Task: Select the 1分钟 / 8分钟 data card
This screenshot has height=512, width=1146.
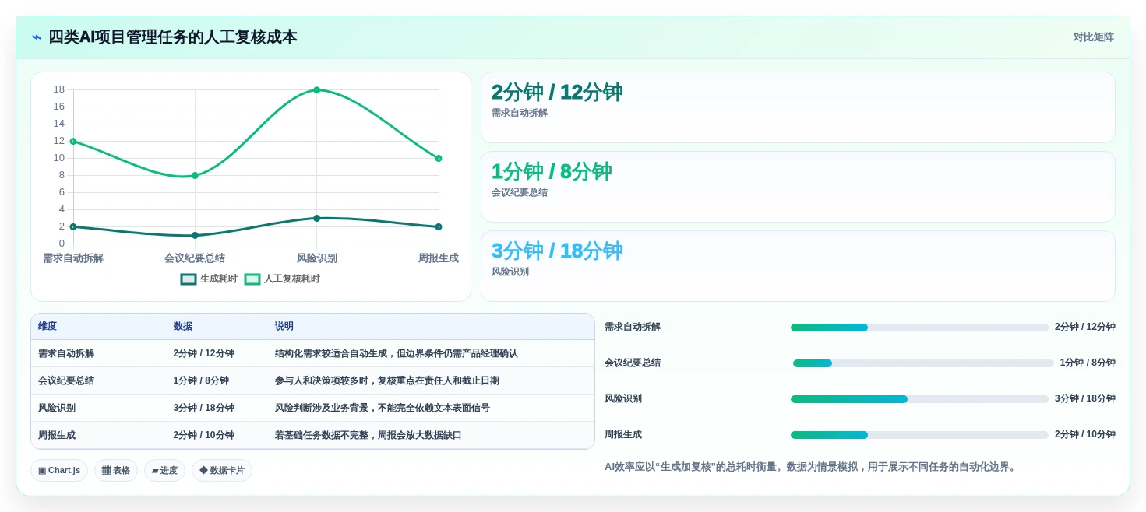Action: pyautogui.click(x=798, y=187)
